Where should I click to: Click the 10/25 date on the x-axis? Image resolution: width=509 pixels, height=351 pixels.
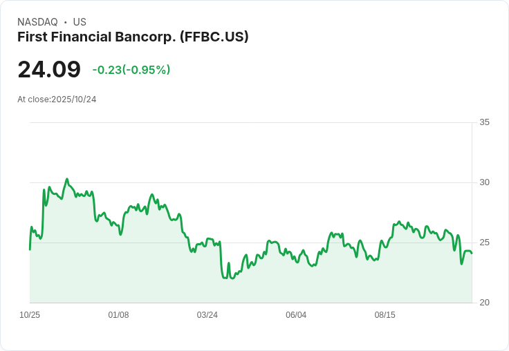coord(30,315)
